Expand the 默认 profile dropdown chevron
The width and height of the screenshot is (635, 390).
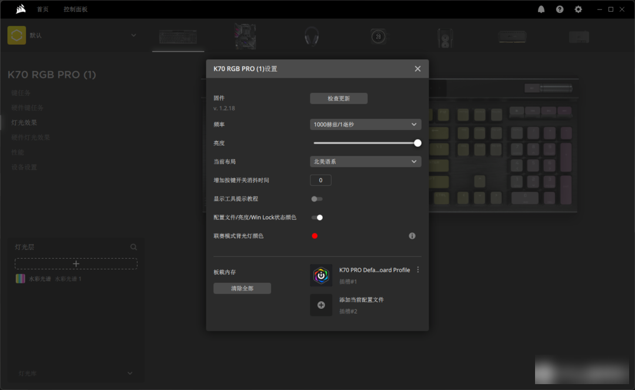point(133,35)
